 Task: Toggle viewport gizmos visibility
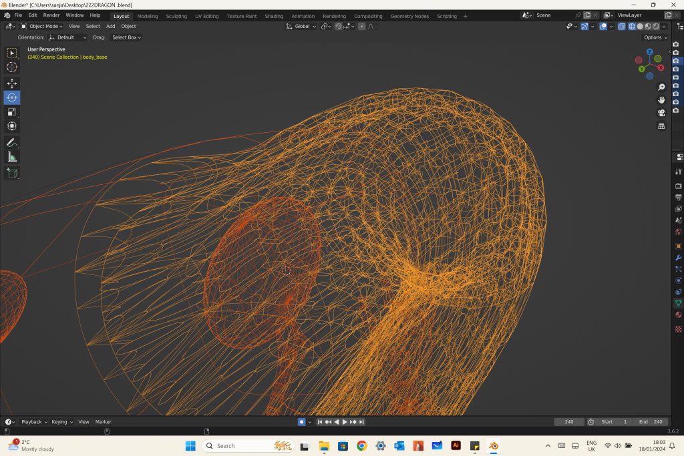click(584, 27)
